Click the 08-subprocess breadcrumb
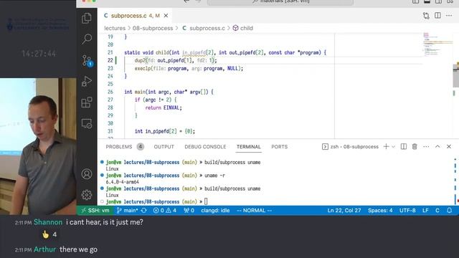Image resolution: width=459 pixels, height=258 pixels. click(x=153, y=28)
